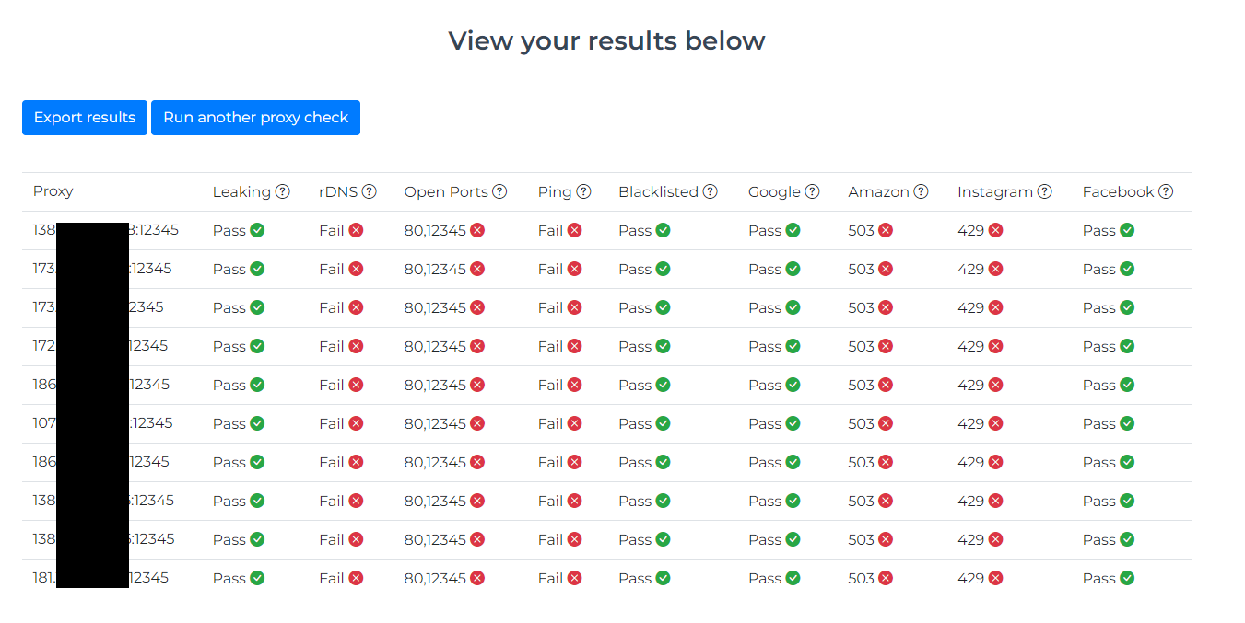Open the rDNS question mark tooltip icon
Screen dimensions: 1245x623
pos(370,191)
